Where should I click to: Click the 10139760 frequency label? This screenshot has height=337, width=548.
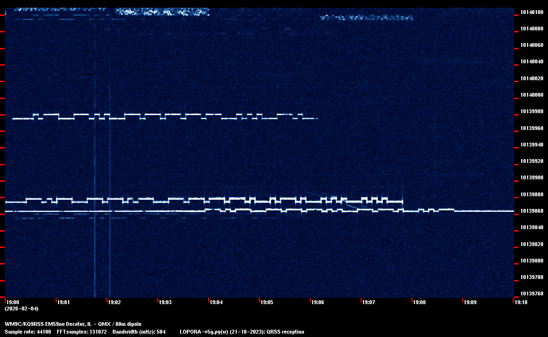point(532,293)
